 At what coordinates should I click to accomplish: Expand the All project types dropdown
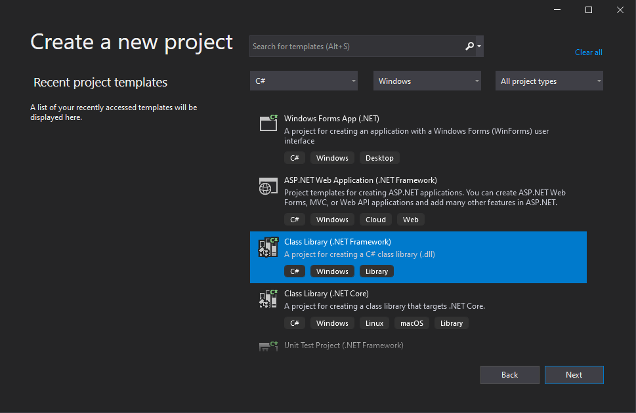coord(549,81)
